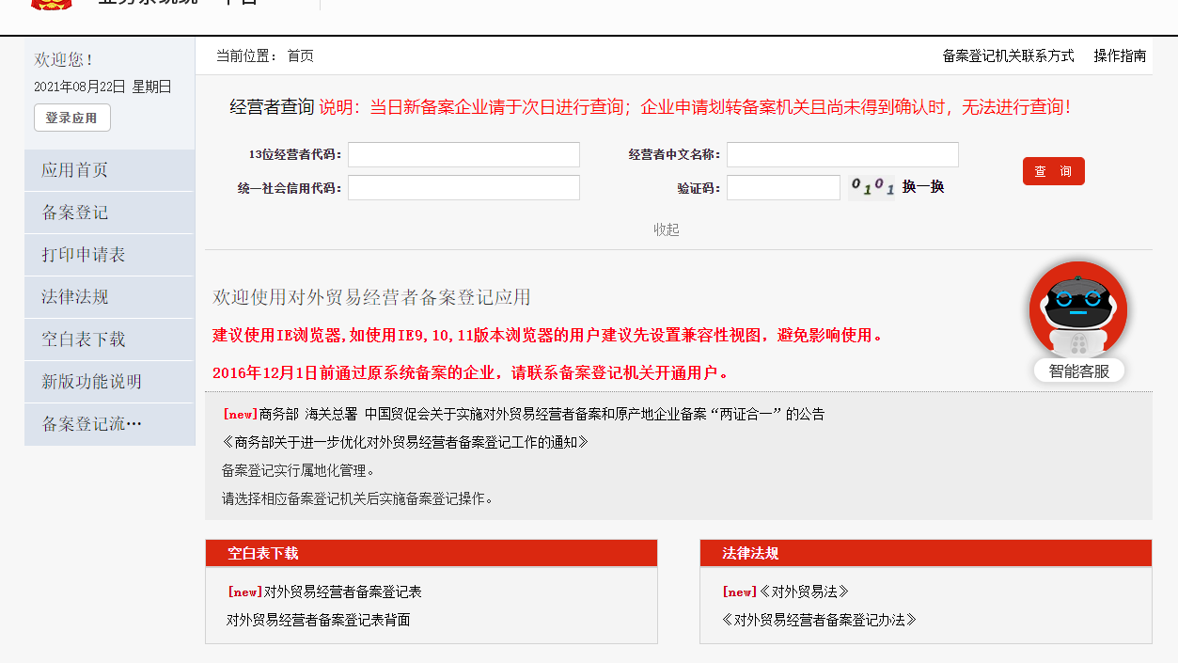Viewport: 1178px width, 663px height.
Task: Click the captcha verification code image
Action: [872, 187]
